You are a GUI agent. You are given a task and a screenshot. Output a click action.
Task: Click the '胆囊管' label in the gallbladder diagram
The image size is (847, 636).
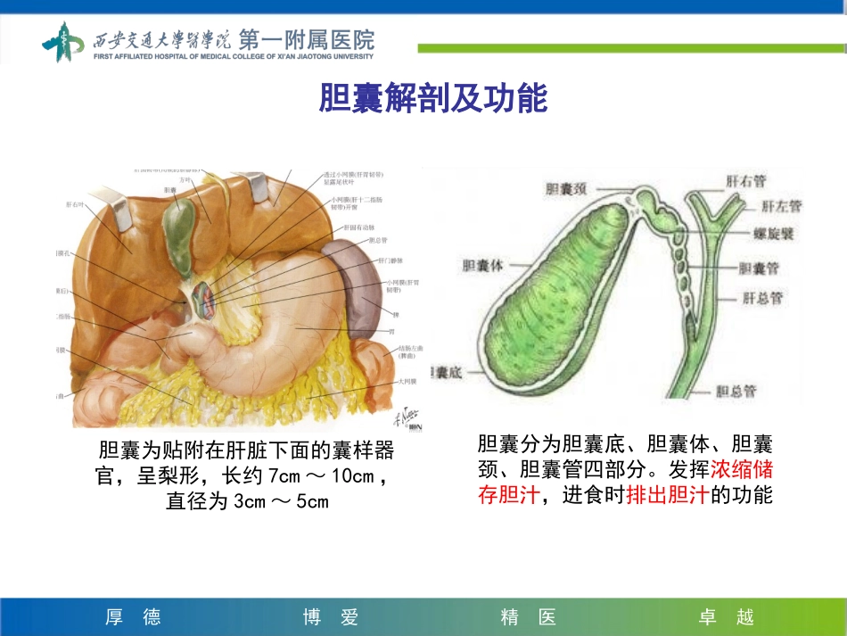(x=759, y=268)
